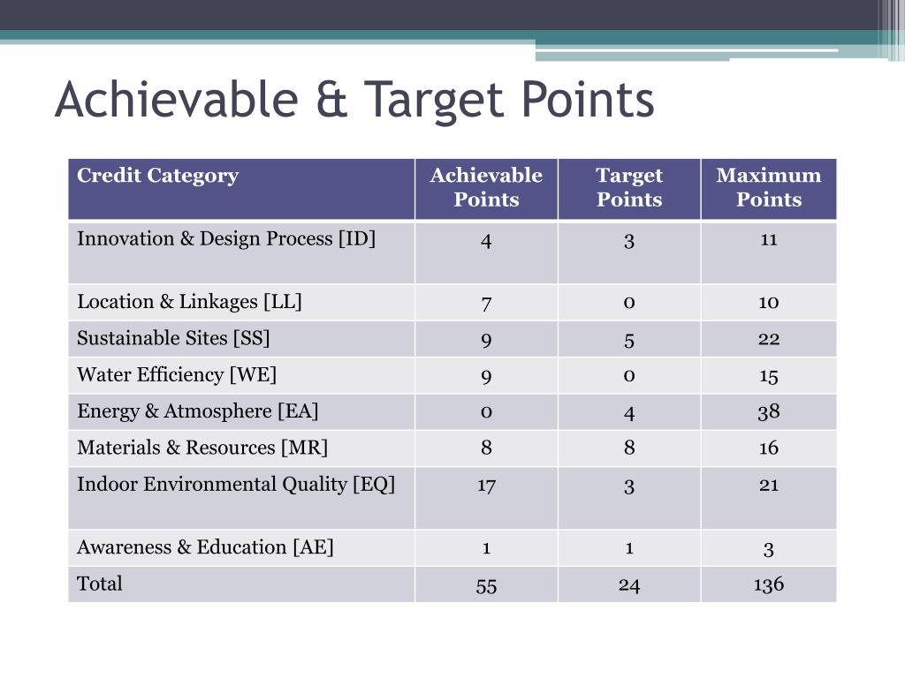Select Indoor Environmental Quality achievable value 17
The width and height of the screenshot is (905, 678).
click(486, 486)
